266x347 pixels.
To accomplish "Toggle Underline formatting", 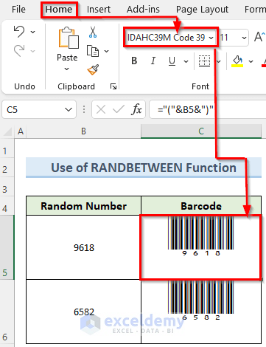I will point(172,61).
